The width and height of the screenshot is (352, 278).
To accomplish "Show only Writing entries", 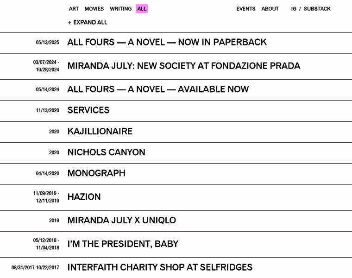I will 120,9.
